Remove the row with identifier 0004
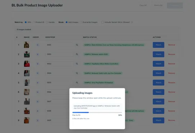The height and width of the screenshot is (133, 195). 172,73
